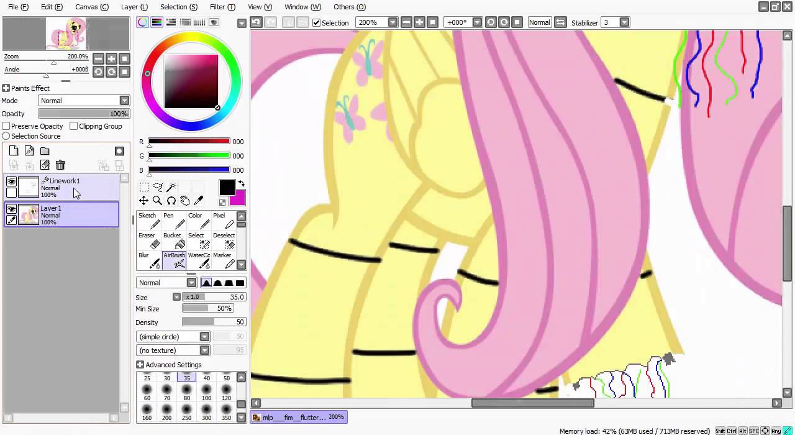Adjust the layer Opacity slider

84,114
